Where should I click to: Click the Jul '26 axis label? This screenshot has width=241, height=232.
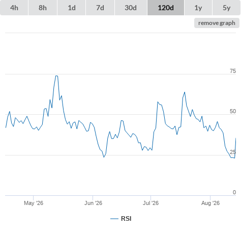(150, 203)
